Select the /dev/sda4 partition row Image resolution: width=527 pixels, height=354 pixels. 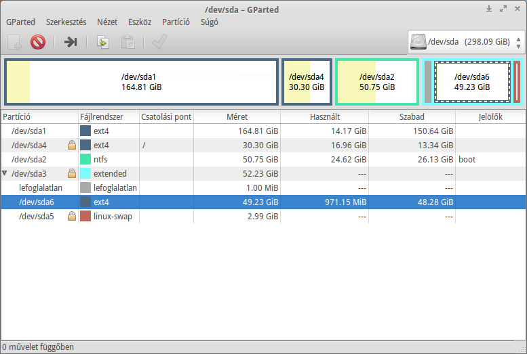pyautogui.click(x=263, y=146)
